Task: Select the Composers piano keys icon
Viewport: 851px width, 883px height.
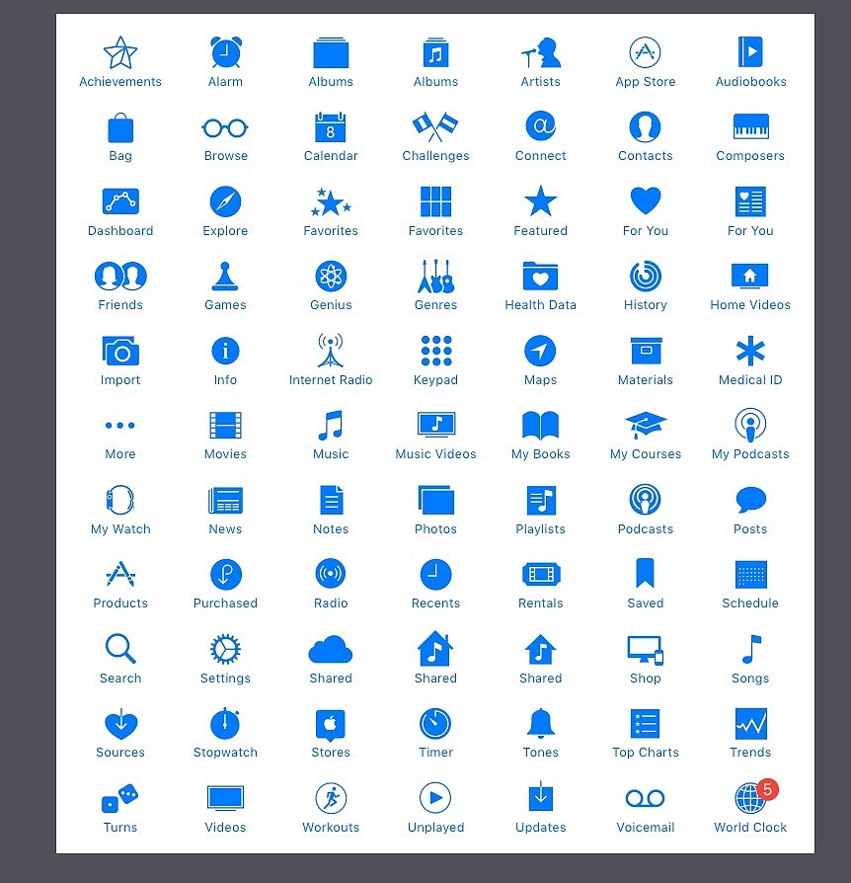Action: [x=751, y=126]
